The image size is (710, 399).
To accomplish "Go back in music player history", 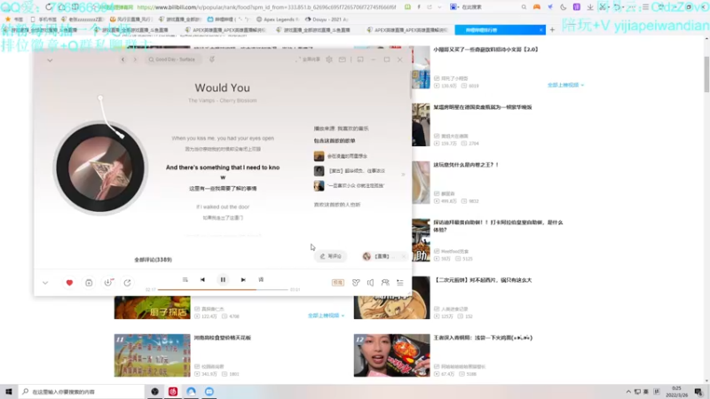I will coord(122,59).
